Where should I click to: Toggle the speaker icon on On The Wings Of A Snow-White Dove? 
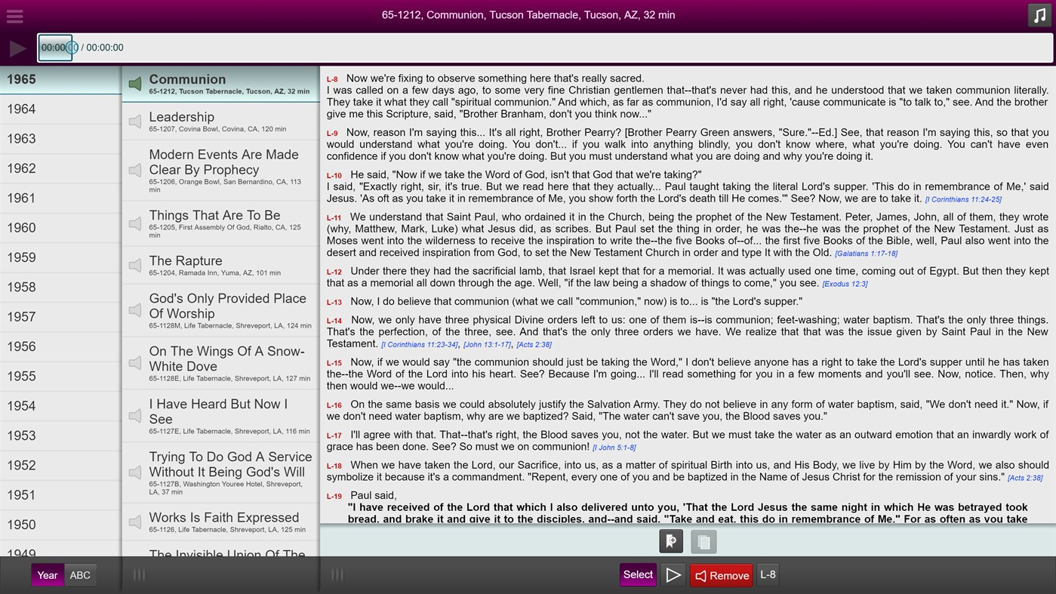[134, 363]
